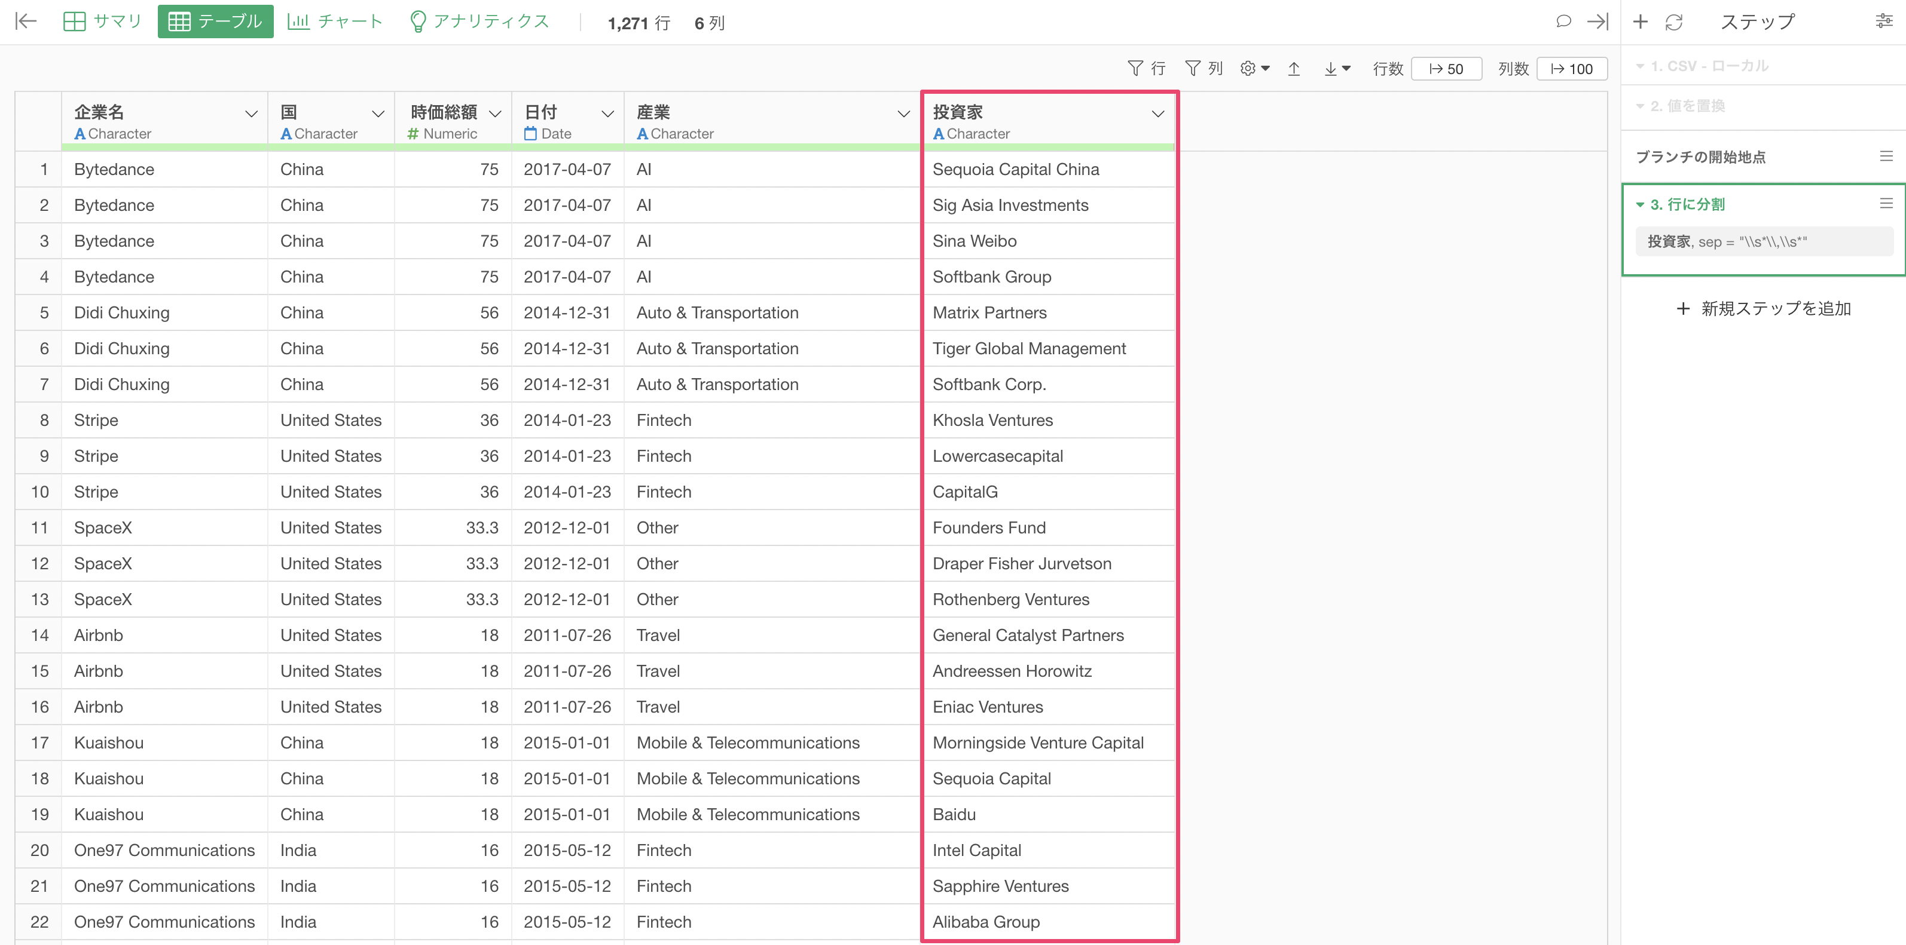Image resolution: width=1906 pixels, height=945 pixels.
Task: Click the 時価総額 Numeric type label
Action: pyautogui.click(x=442, y=134)
